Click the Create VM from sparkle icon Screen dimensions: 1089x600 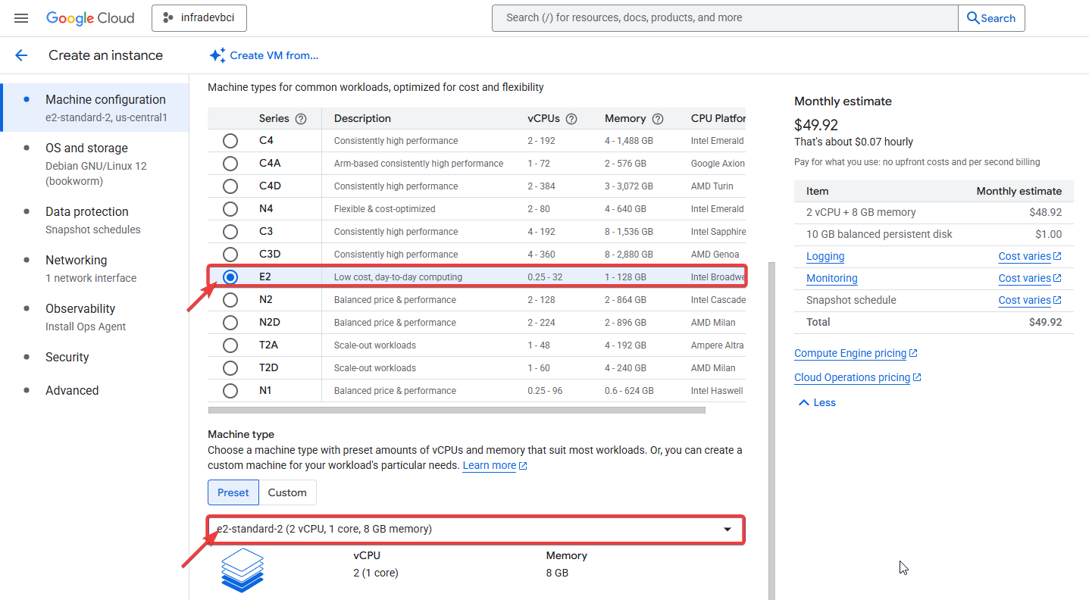217,55
